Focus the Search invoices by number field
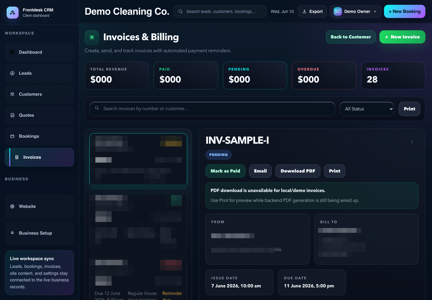The height and width of the screenshot is (300, 432). 212,109
